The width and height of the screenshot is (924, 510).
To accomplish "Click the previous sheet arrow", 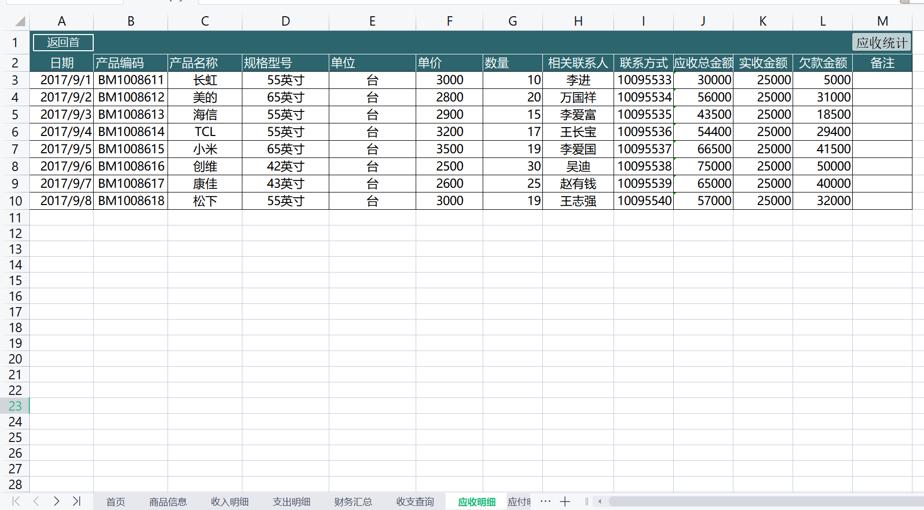I will pyautogui.click(x=36, y=501).
